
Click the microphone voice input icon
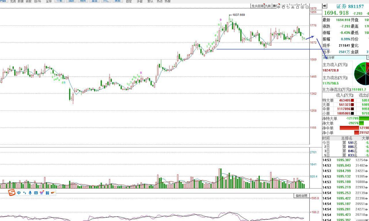pyautogui.click(x=30, y=193)
